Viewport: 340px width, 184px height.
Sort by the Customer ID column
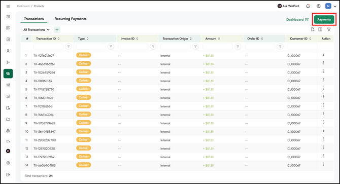(310, 39)
